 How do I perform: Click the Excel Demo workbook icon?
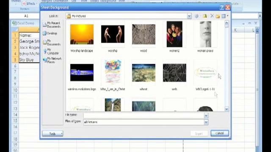coord(14,23)
